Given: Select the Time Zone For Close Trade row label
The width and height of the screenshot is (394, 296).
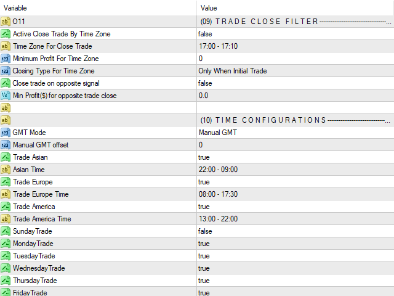Looking at the screenshot, I should click(52, 46).
